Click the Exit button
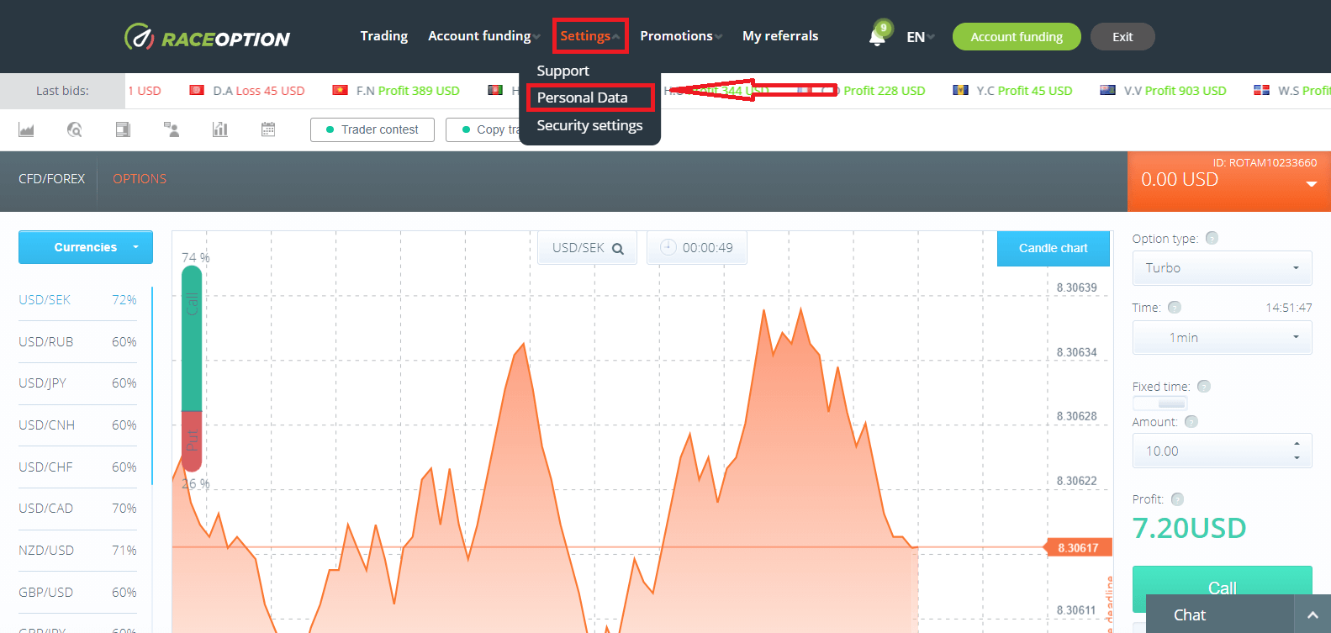The height and width of the screenshot is (633, 1331). [x=1122, y=37]
